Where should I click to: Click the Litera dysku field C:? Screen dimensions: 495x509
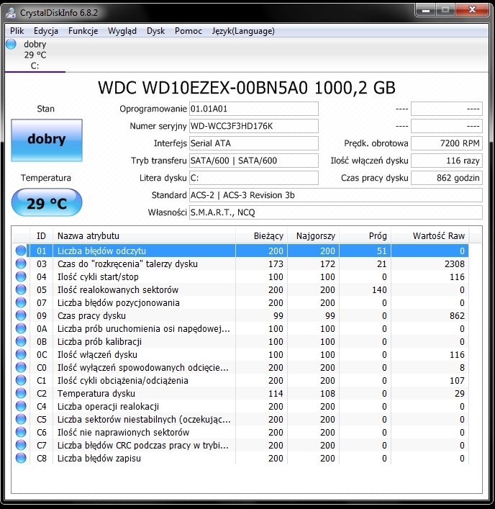(x=254, y=178)
